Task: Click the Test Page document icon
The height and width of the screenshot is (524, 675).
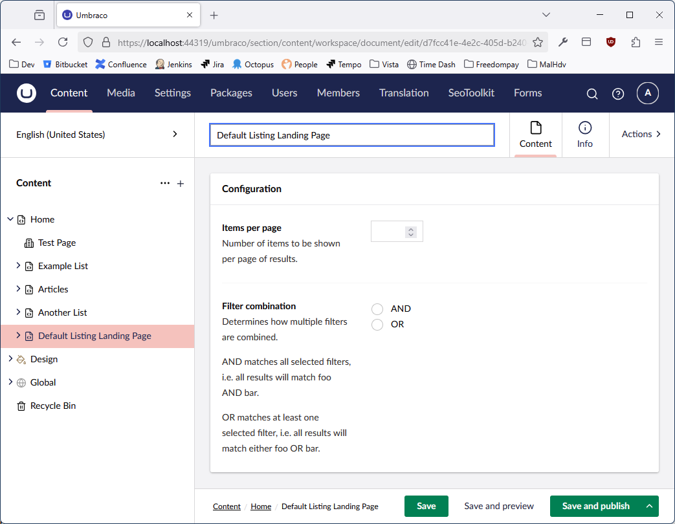Action: 29,243
